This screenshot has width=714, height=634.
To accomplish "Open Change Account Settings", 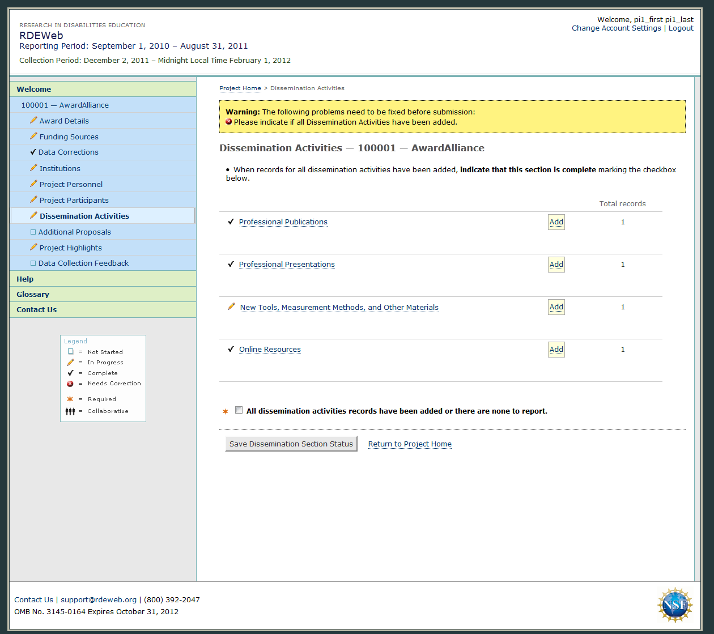I will [616, 28].
